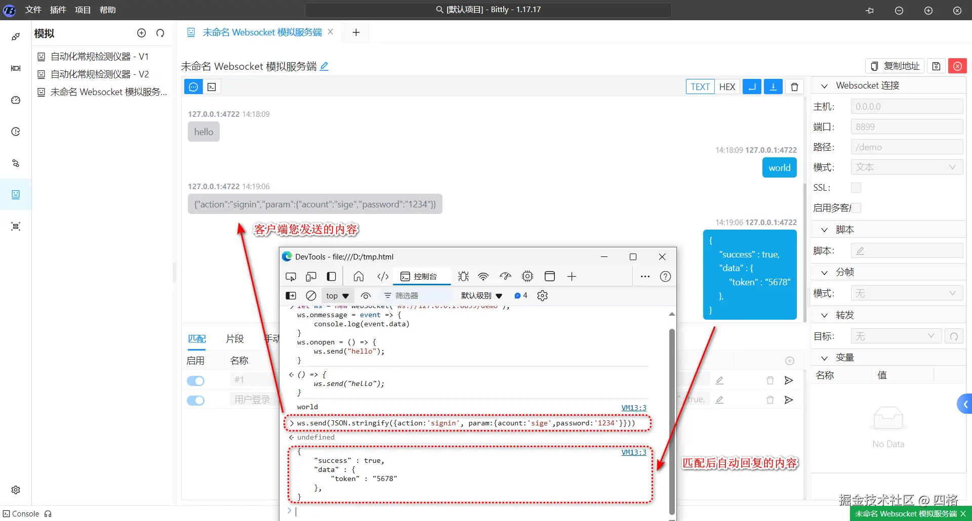972x521 pixels.
Task: Open the clock-alert icon in the left sidebar
Action: (x=16, y=132)
